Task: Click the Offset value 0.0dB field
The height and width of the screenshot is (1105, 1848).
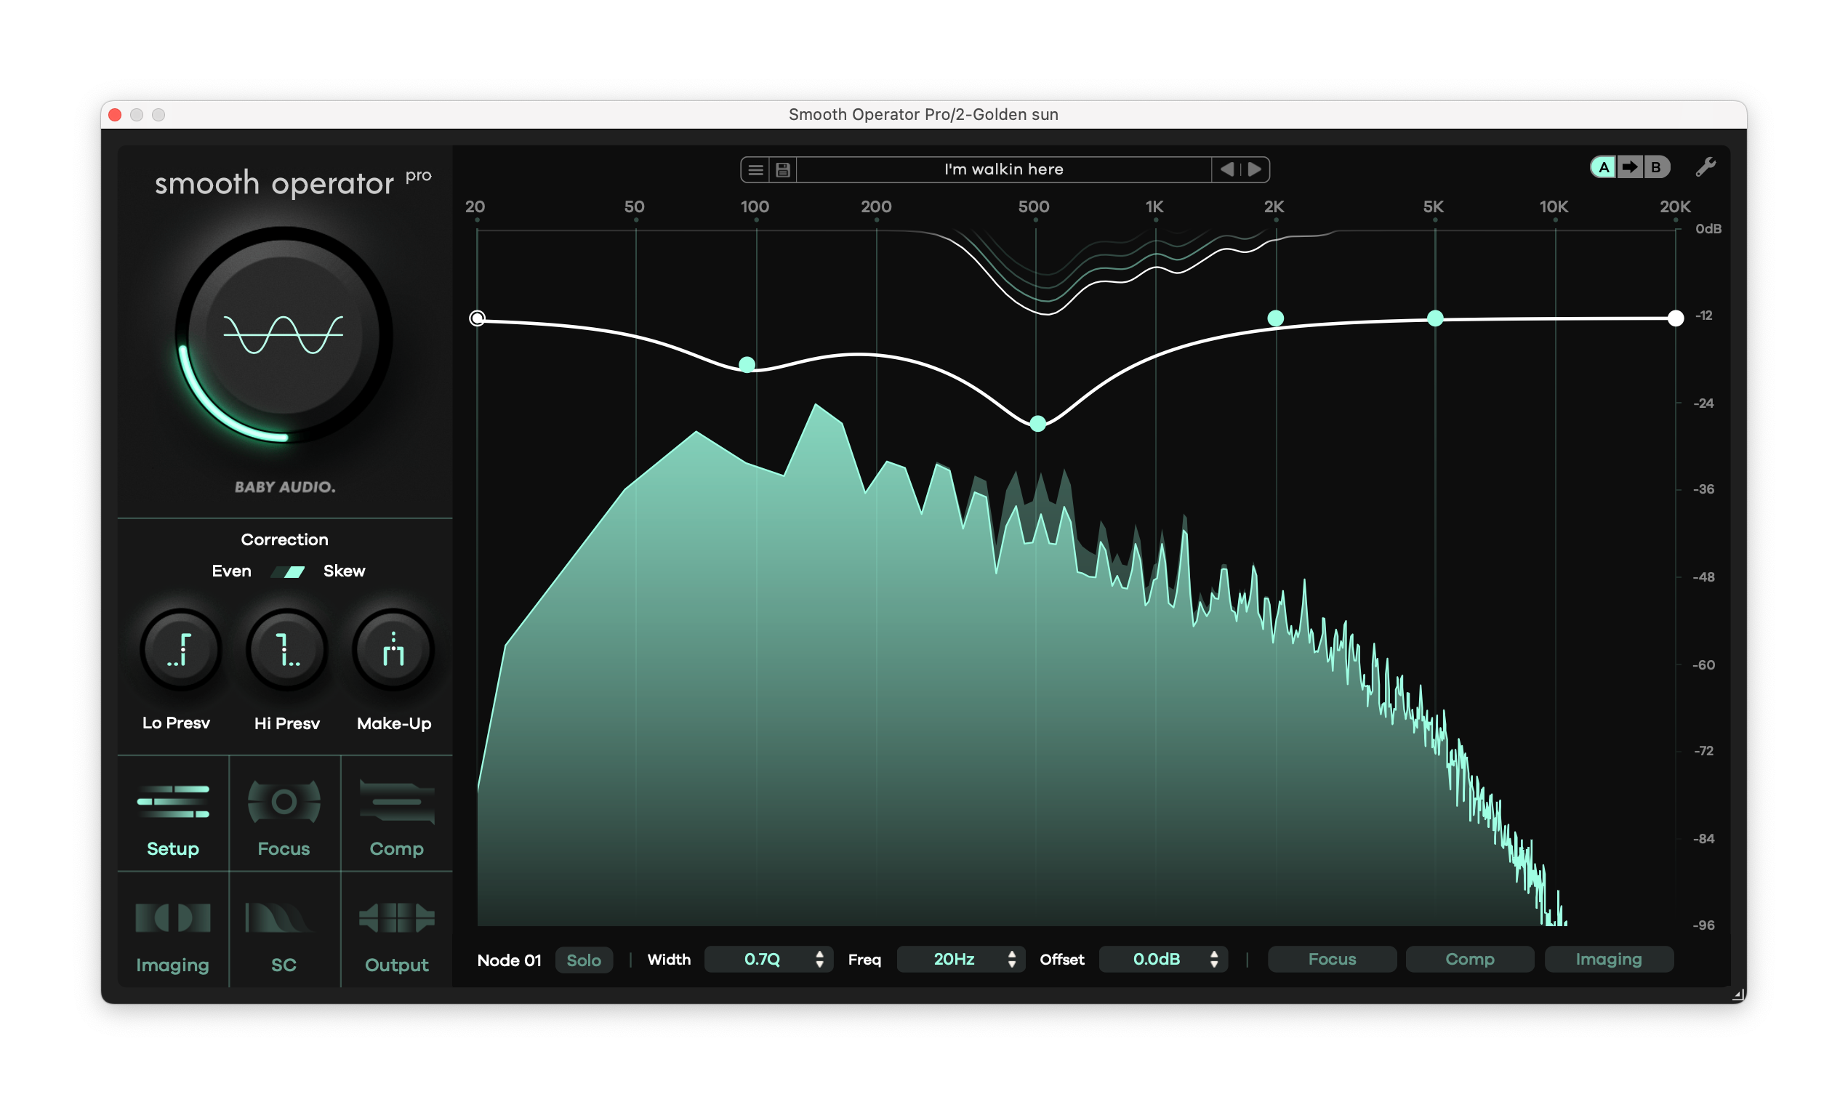Action: [1163, 959]
